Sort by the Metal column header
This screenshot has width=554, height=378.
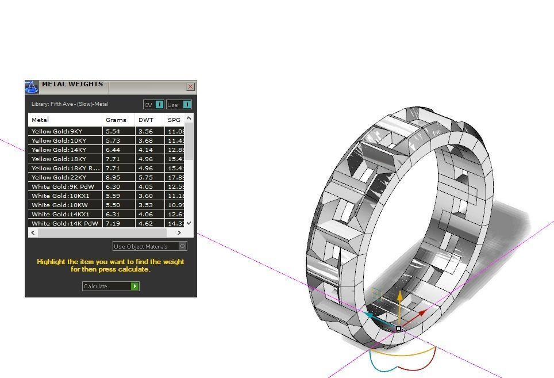point(65,120)
